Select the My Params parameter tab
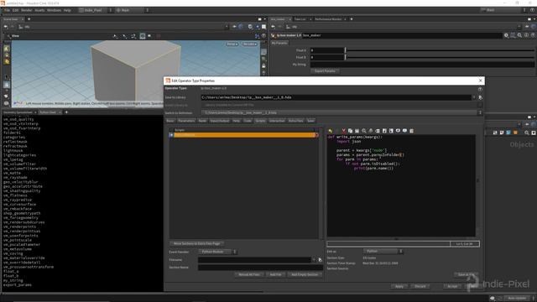The width and height of the screenshot is (537, 302). [x=279, y=43]
